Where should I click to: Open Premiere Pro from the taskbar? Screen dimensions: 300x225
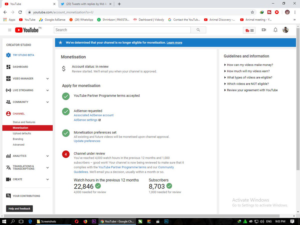[94, 221]
